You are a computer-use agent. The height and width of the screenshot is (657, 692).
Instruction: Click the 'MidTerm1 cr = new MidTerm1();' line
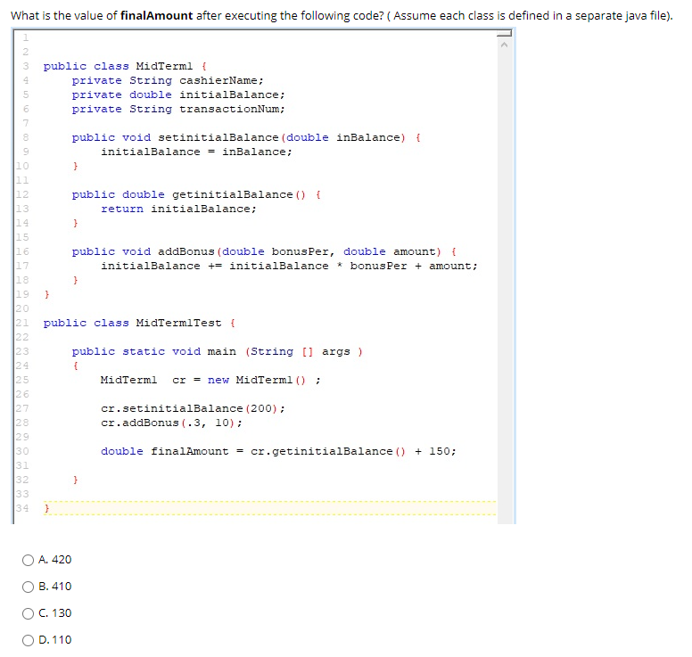tap(210, 380)
